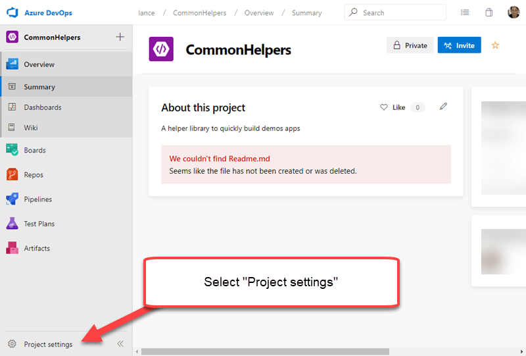The width and height of the screenshot is (526, 356).
Task: Open the Marketplace shopping bag icon
Action: (489, 13)
